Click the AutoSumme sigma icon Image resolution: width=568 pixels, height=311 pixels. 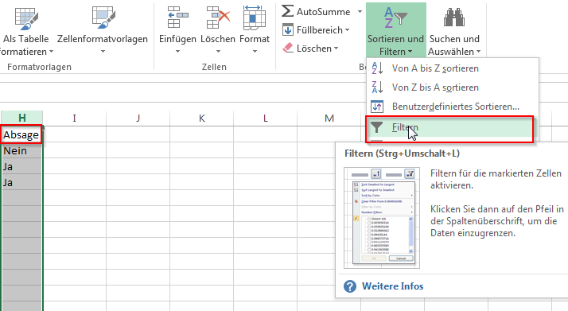288,11
